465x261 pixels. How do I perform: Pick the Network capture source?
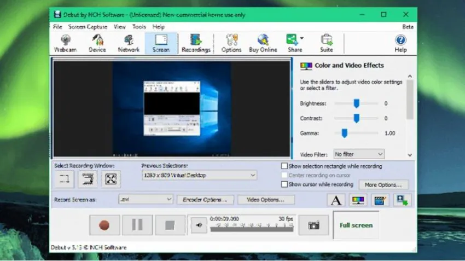click(x=129, y=43)
